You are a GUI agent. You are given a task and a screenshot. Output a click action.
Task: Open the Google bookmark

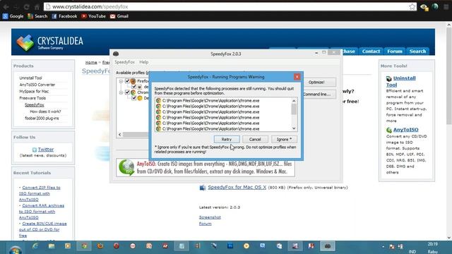pyautogui.click(x=13, y=16)
